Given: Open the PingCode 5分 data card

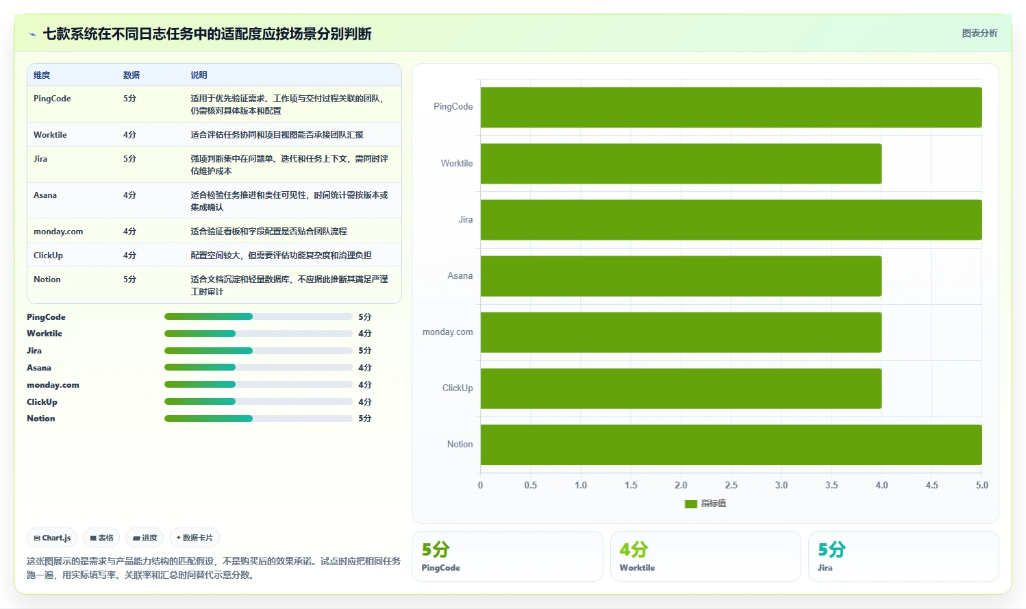Looking at the screenshot, I should pos(507,556).
